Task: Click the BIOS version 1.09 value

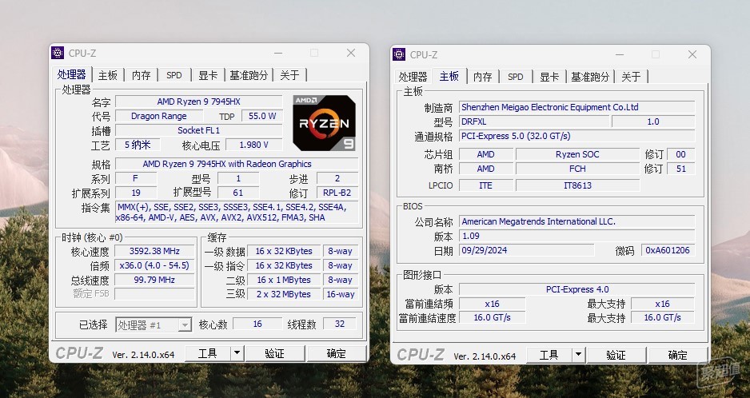Action: (576, 236)
